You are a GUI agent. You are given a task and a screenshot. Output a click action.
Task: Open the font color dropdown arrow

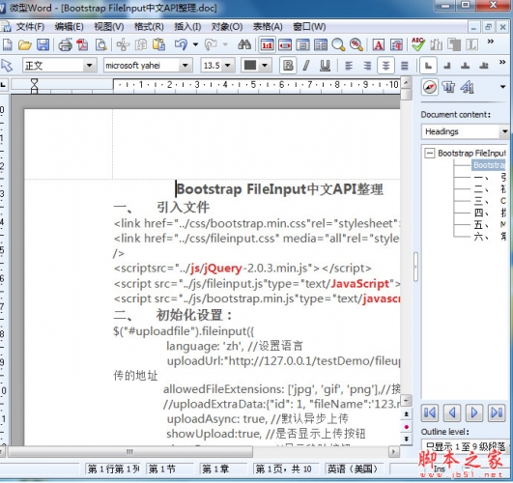[x=265, y=66]
